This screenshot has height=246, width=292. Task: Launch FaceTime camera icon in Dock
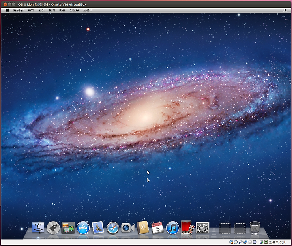[x=128, y=228]
